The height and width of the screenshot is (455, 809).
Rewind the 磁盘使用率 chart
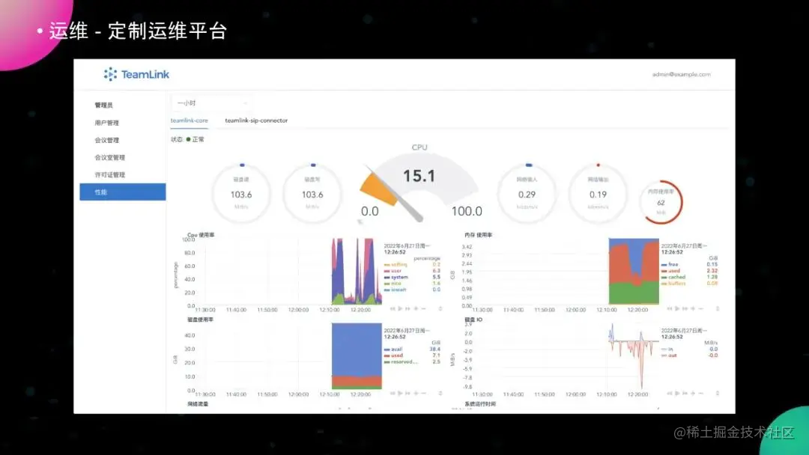click(x=393, y=393)
